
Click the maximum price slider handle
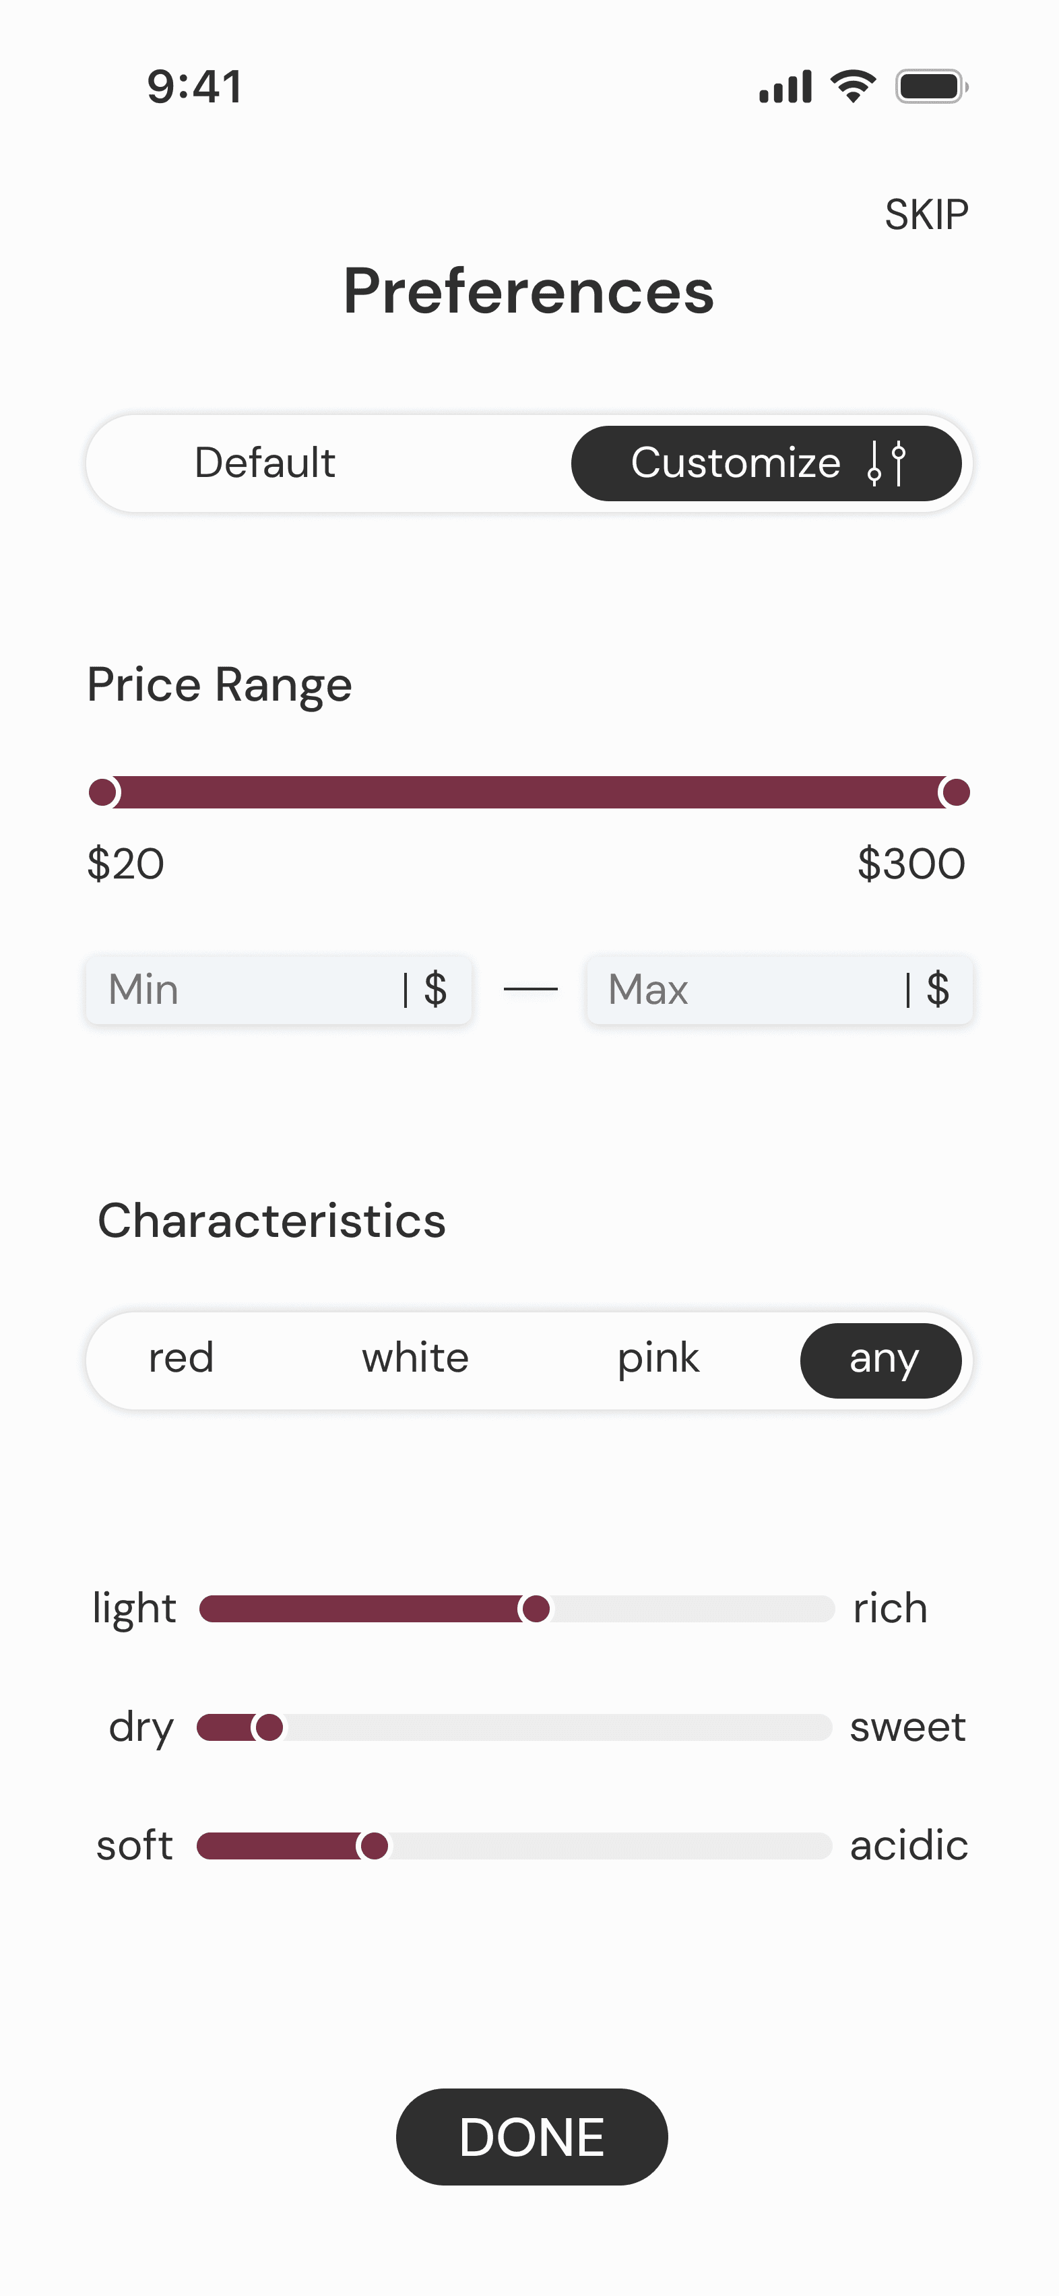(956, 792)
